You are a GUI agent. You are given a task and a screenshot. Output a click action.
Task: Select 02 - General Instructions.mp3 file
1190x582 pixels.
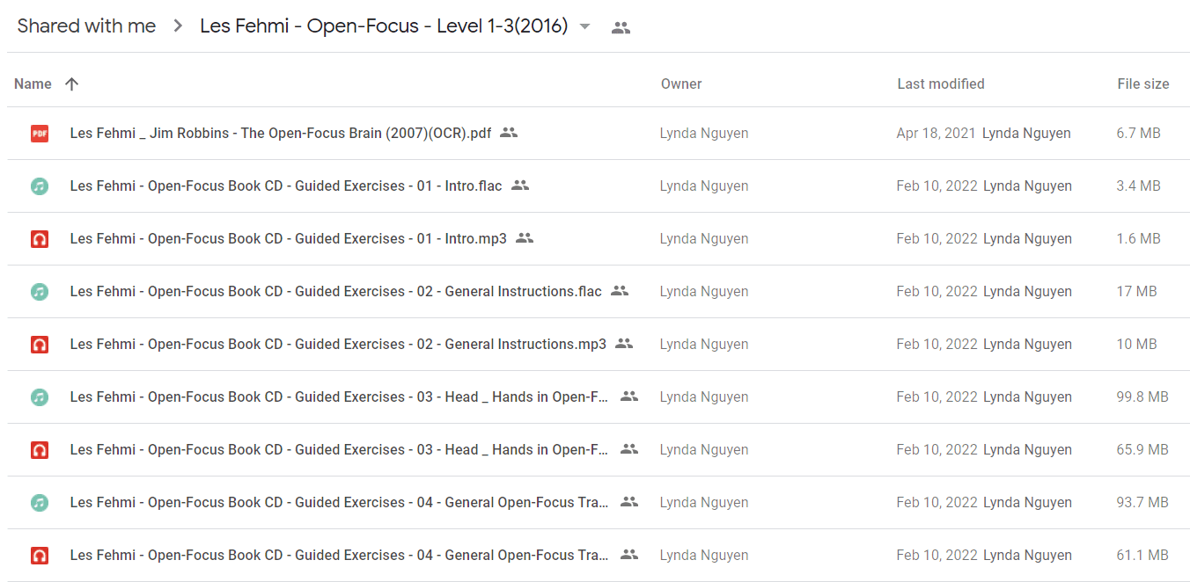338,345
